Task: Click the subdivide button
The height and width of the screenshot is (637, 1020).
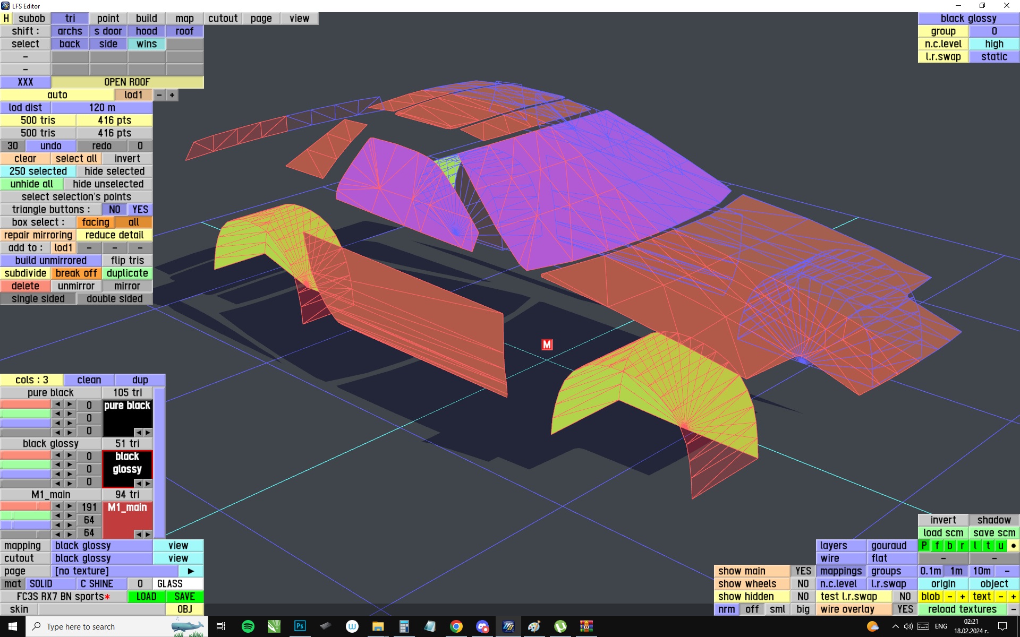Action: click(x=25, y=273)
